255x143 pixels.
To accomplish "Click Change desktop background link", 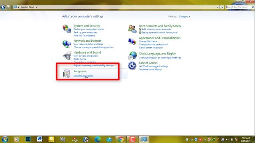I will (x=153, y=44).
